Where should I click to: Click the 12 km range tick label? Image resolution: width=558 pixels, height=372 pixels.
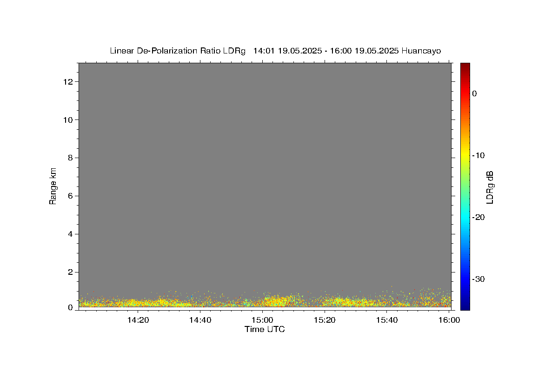pyautogui.click(x=69, y=82)
